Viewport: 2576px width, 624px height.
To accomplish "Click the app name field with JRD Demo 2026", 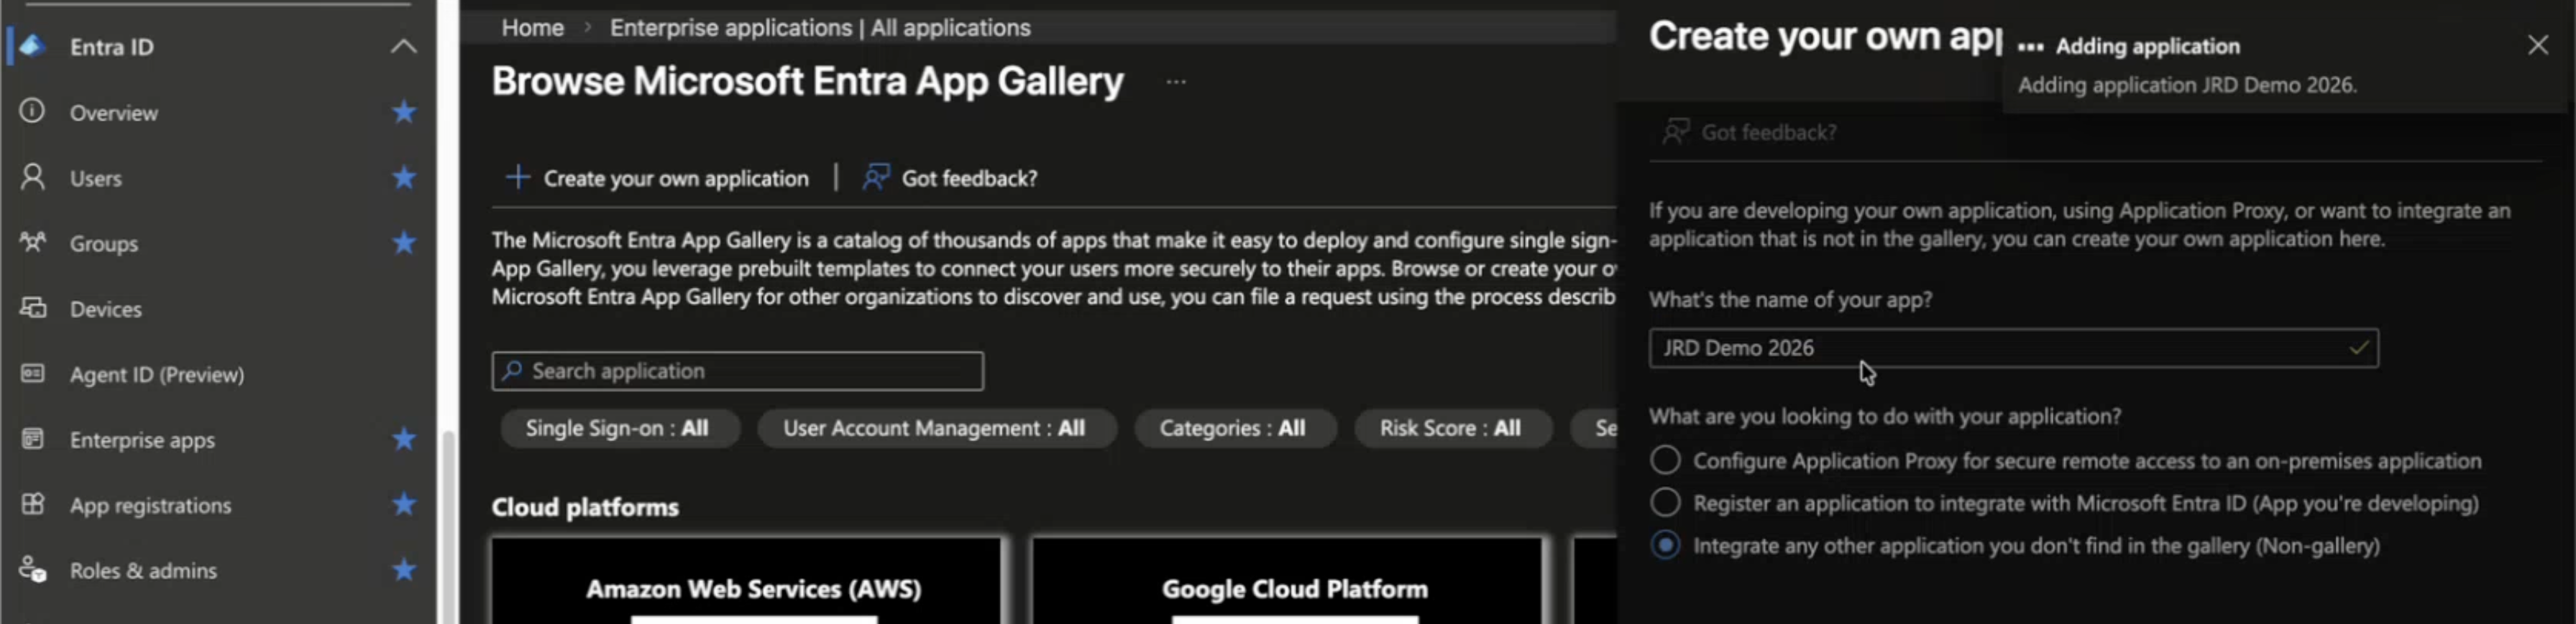I will point(2013,348).
